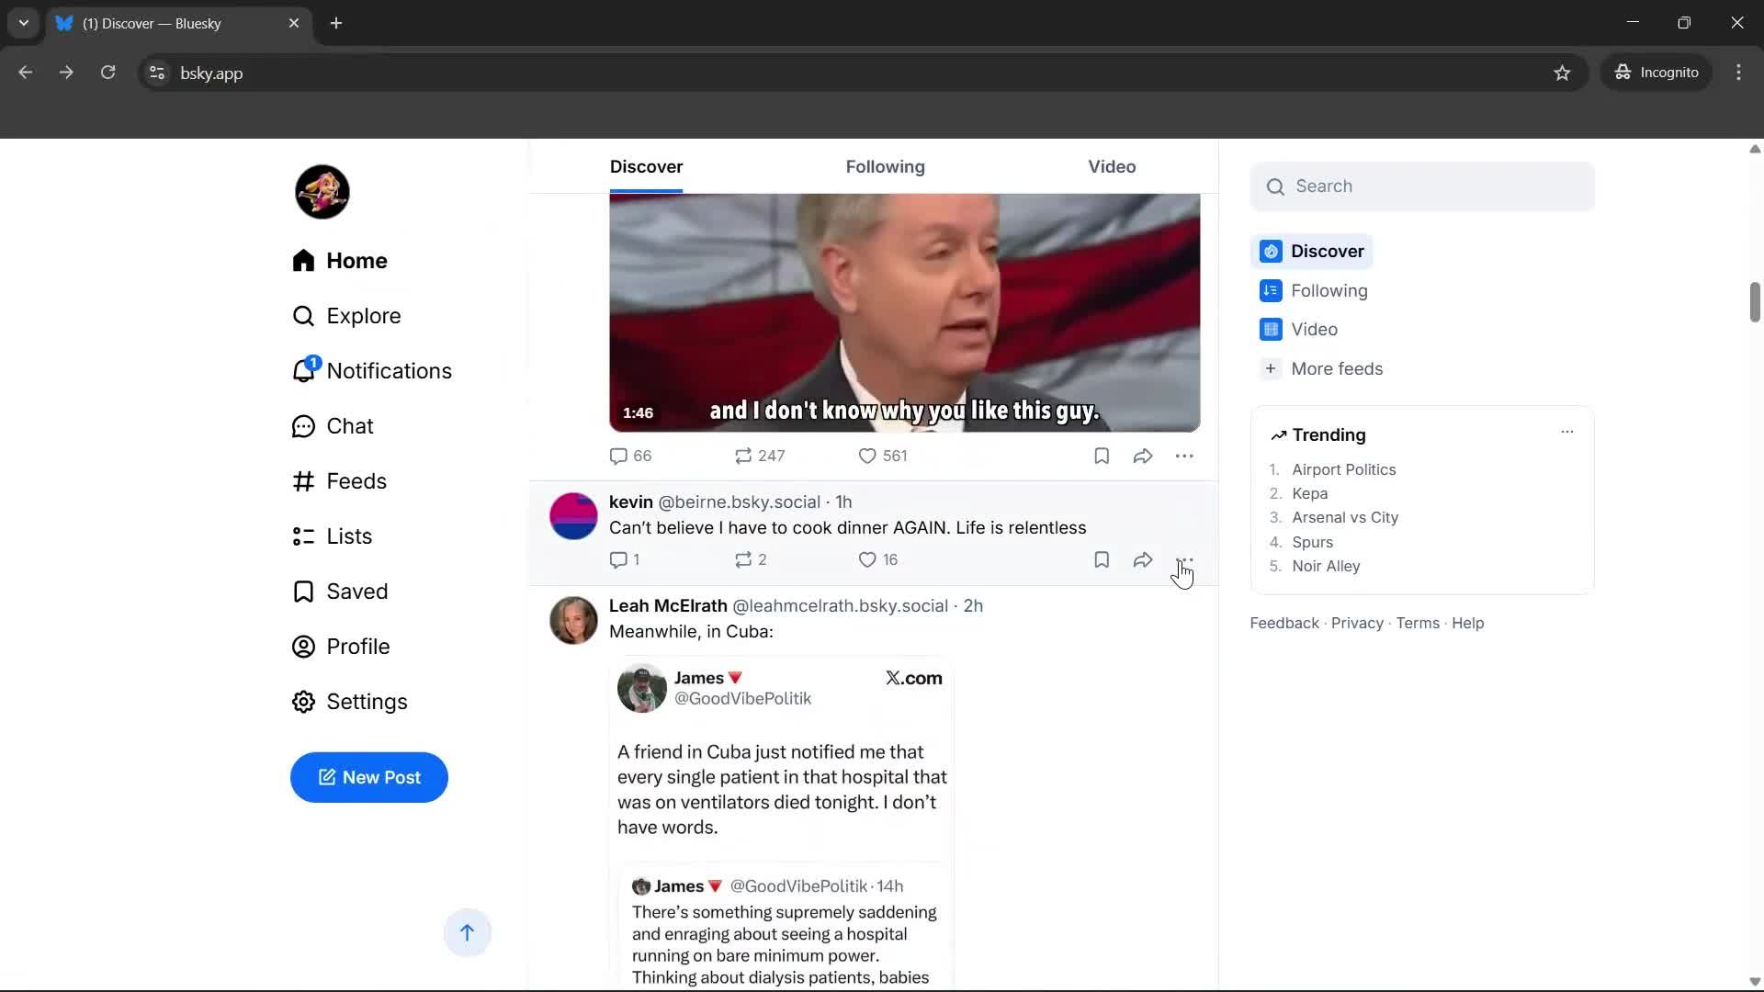This screenshot has width=1764, height=992.
Task: Open Notifications from the sidebar
Action: click(390, 370)
